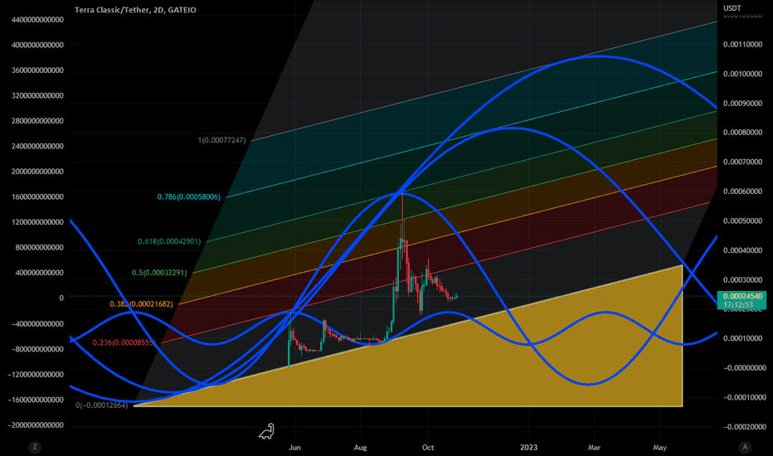Click right price axis value 0.00070000
Viewport: 773px width, 456px height.
pyautogui.click(x=742, y=162)
